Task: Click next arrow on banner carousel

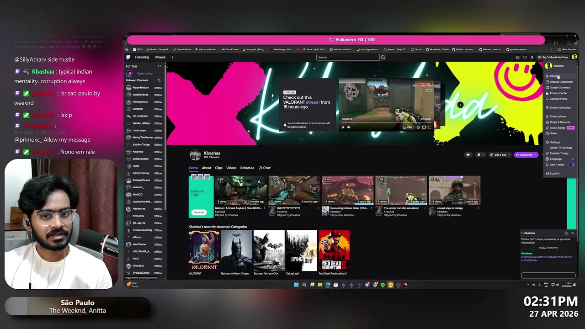Action: [x=460, y=105]
